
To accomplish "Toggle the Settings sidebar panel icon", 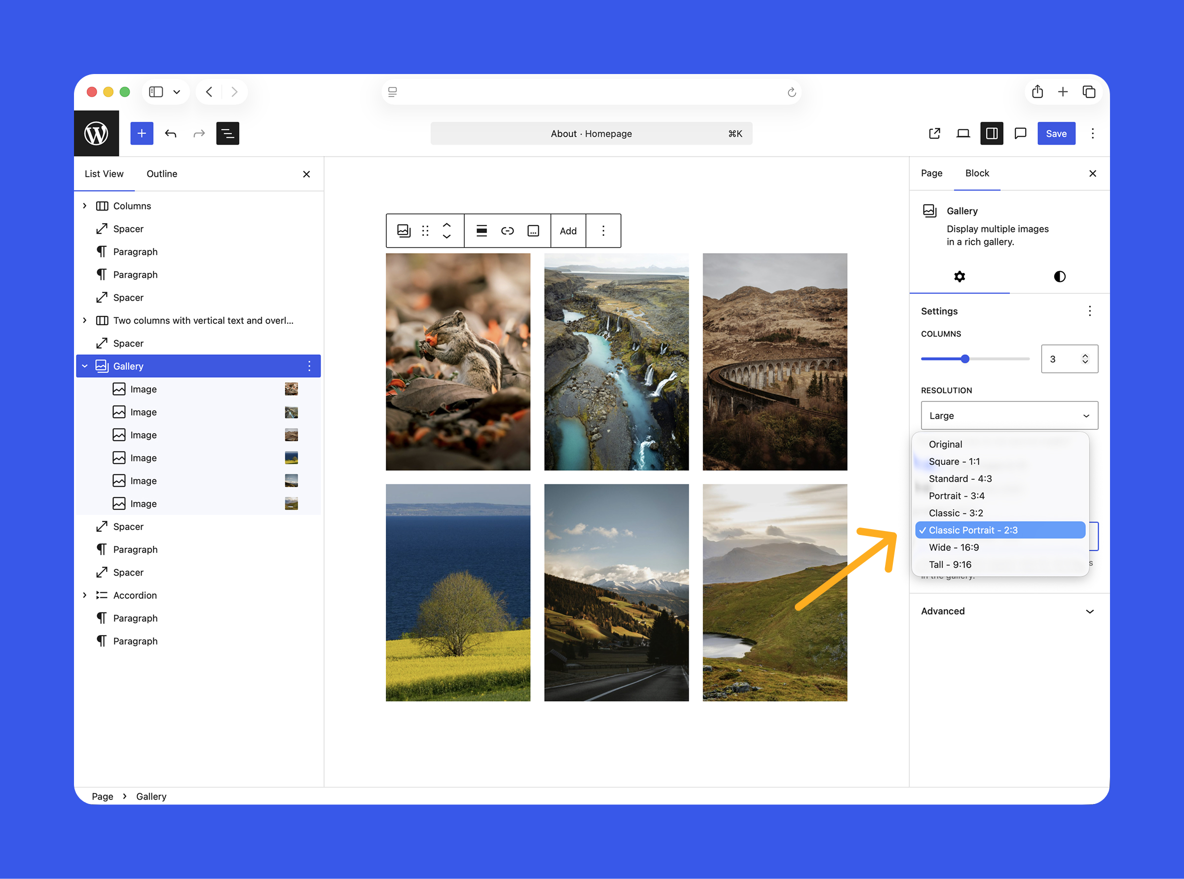I will pos(992,134).
